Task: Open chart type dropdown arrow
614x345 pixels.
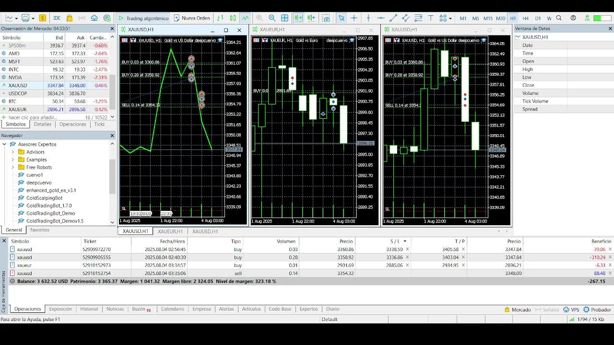Action: (17, 18)
